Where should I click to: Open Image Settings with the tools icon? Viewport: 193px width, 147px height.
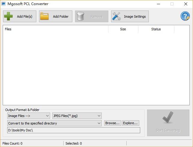click(x=130, y=16)
